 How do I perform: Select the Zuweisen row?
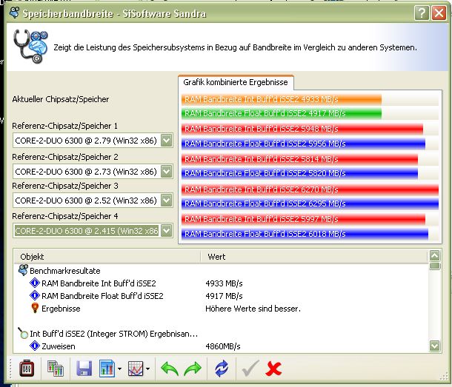pyautogui.click(x=59, y=346)
